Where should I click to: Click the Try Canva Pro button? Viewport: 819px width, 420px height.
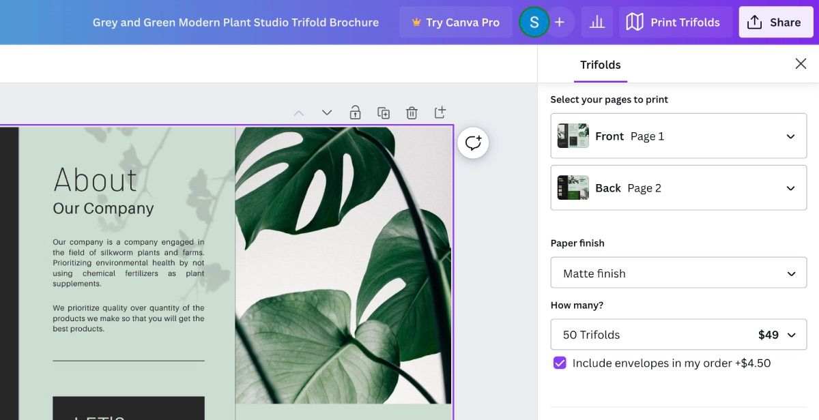[x=455, y=22]
